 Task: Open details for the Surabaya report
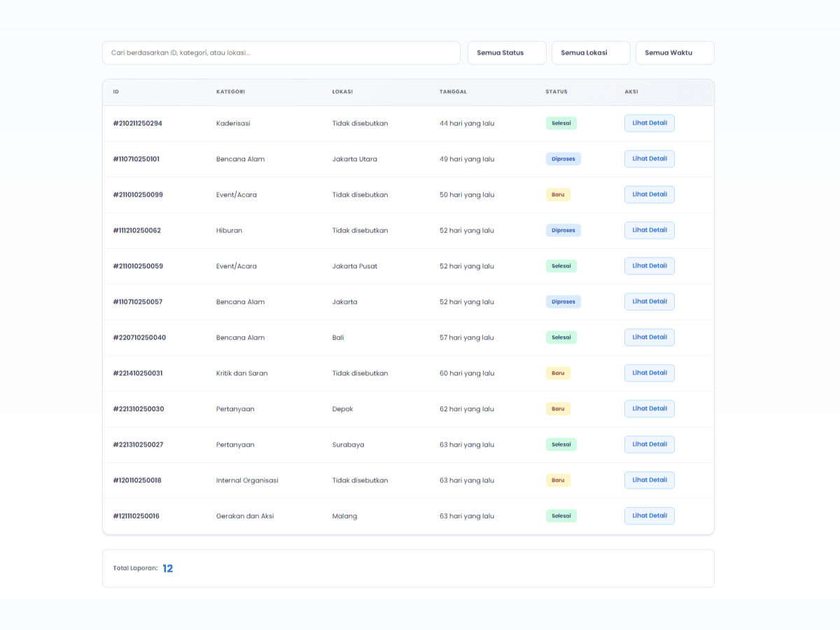click(649, 444)
